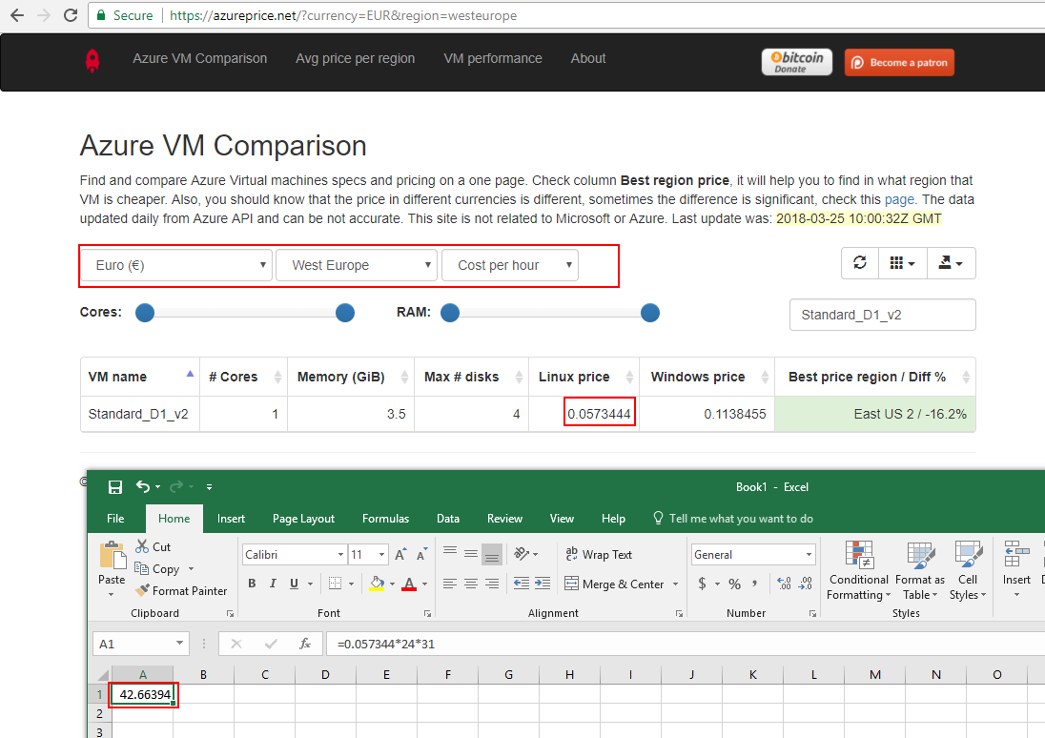Click the Percent Style icon
The image size is (1045, 738).
pos(734,584)
